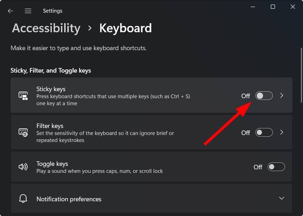Click the Off label beside Toggle keys
This screenshot has width=303, height=216.
(x=258, y=167)
